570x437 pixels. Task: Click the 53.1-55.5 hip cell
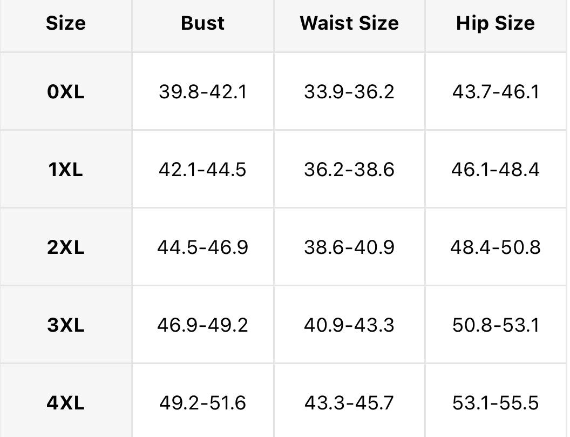[x=496, y=403]
